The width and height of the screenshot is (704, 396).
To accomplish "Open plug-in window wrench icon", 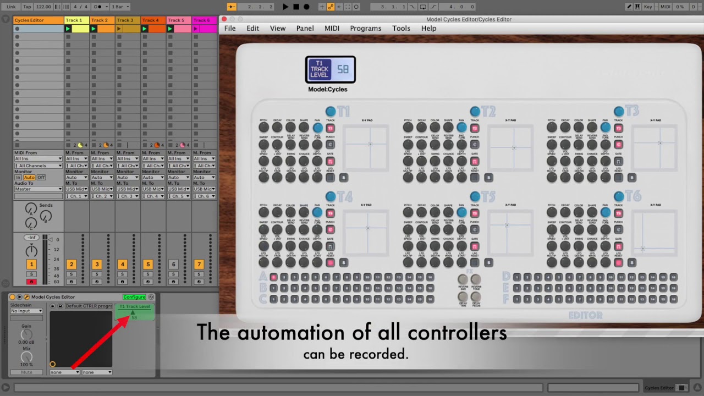I will tap(26, 297).
